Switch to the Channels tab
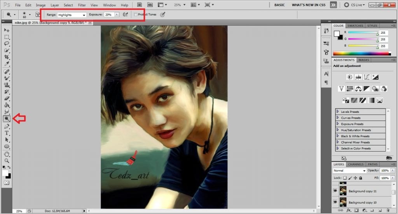This screenshot has height=214, width=398. pos(356,164)
